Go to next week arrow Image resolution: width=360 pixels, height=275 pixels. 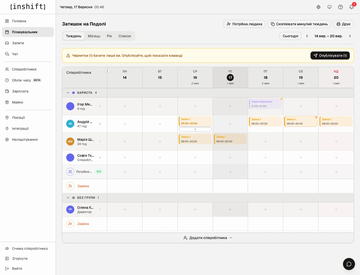[350, 36]
